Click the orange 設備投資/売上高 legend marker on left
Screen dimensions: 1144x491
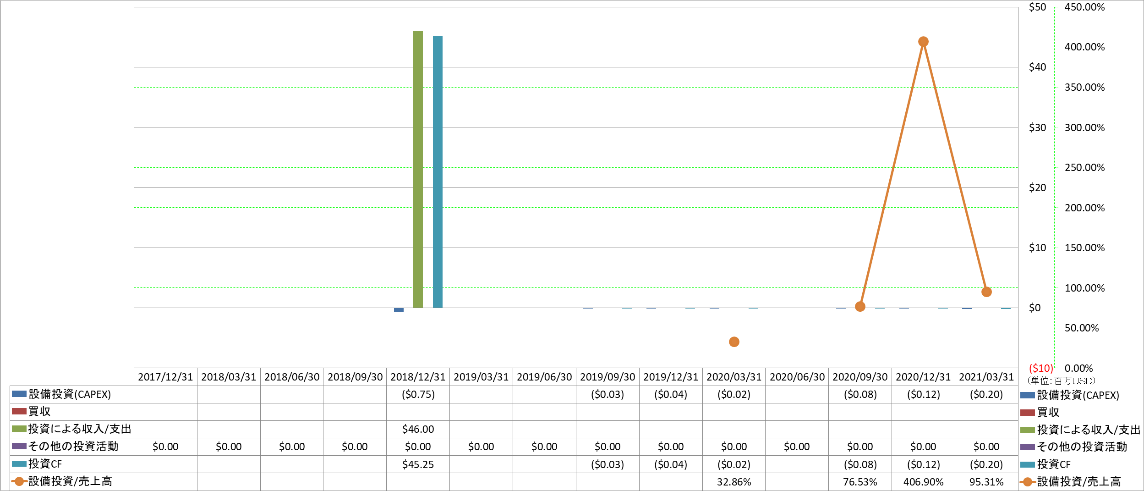click(19, 481)
